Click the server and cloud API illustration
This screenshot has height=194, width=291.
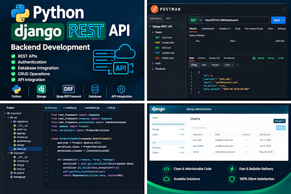point(114,60)
